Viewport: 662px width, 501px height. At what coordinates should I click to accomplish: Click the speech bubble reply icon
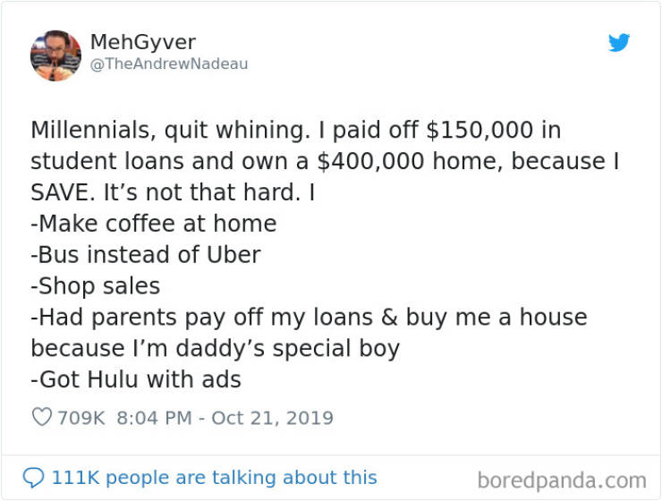[33, 478]
